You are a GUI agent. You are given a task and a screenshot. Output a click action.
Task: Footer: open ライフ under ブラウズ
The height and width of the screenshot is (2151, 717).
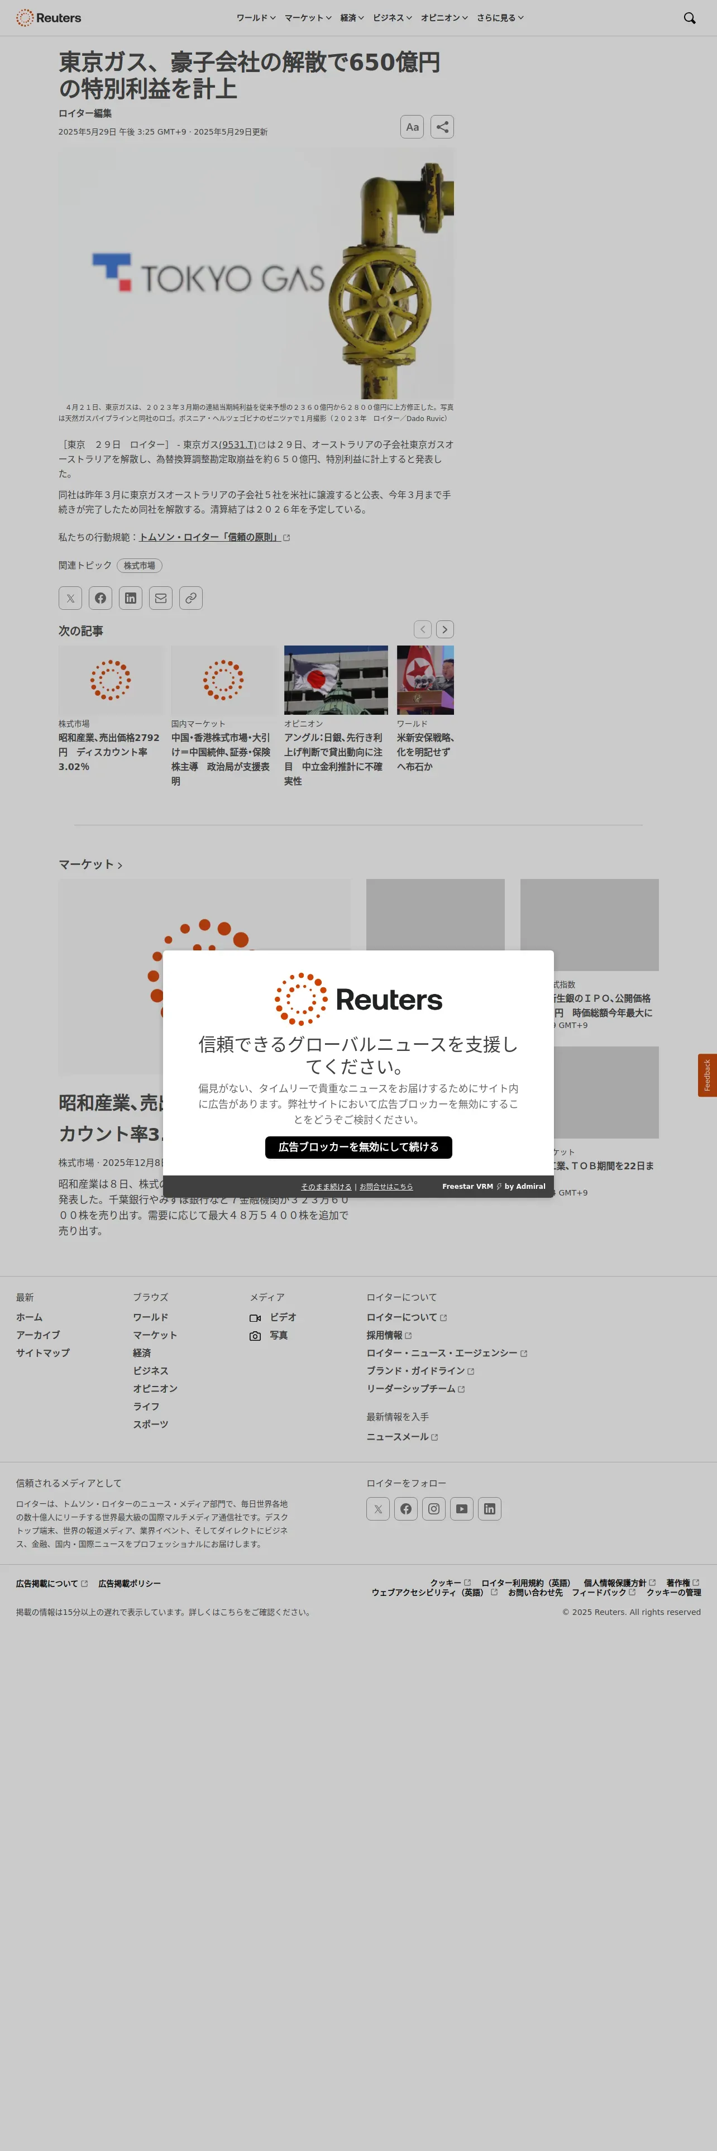pos(146,1407)
